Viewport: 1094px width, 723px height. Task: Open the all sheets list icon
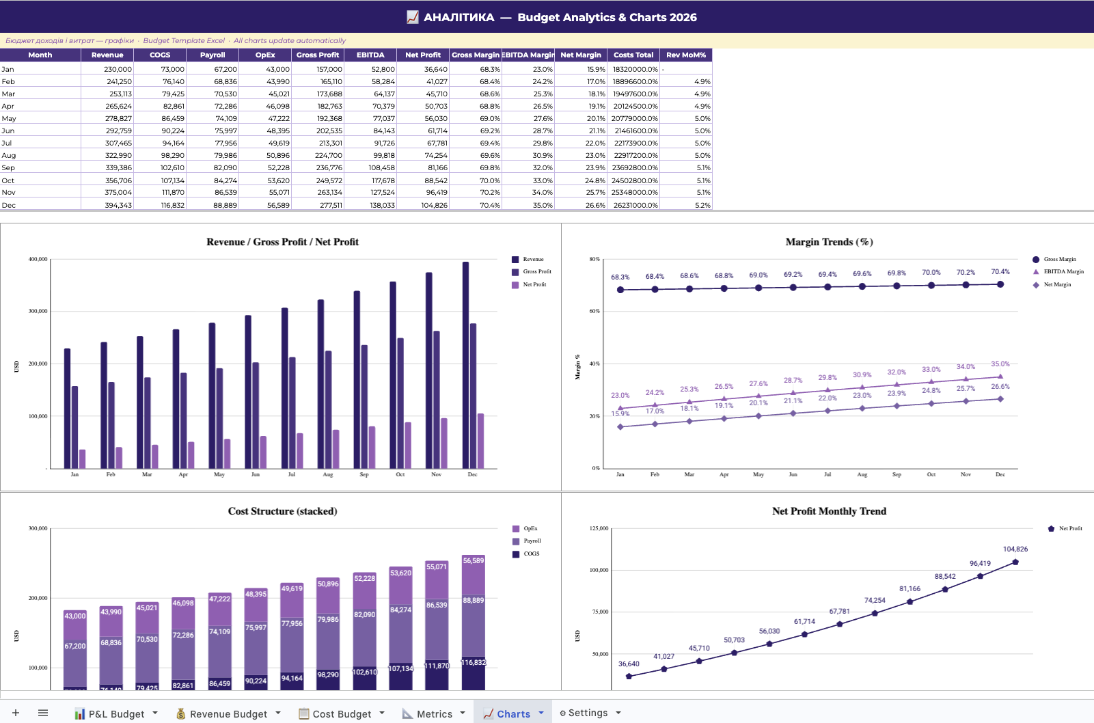click(43, 713)
